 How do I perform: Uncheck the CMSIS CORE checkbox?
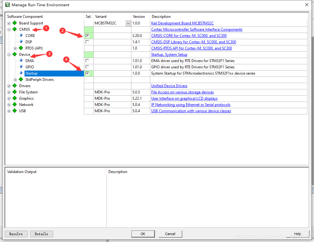coord(87,36)
